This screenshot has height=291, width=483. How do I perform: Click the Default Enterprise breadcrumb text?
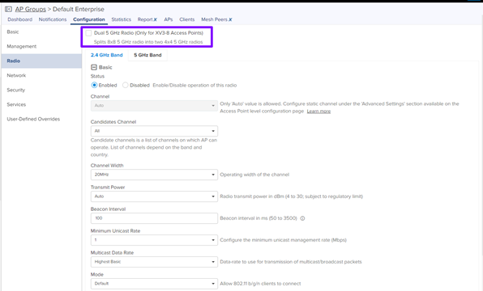click(79, 9)
